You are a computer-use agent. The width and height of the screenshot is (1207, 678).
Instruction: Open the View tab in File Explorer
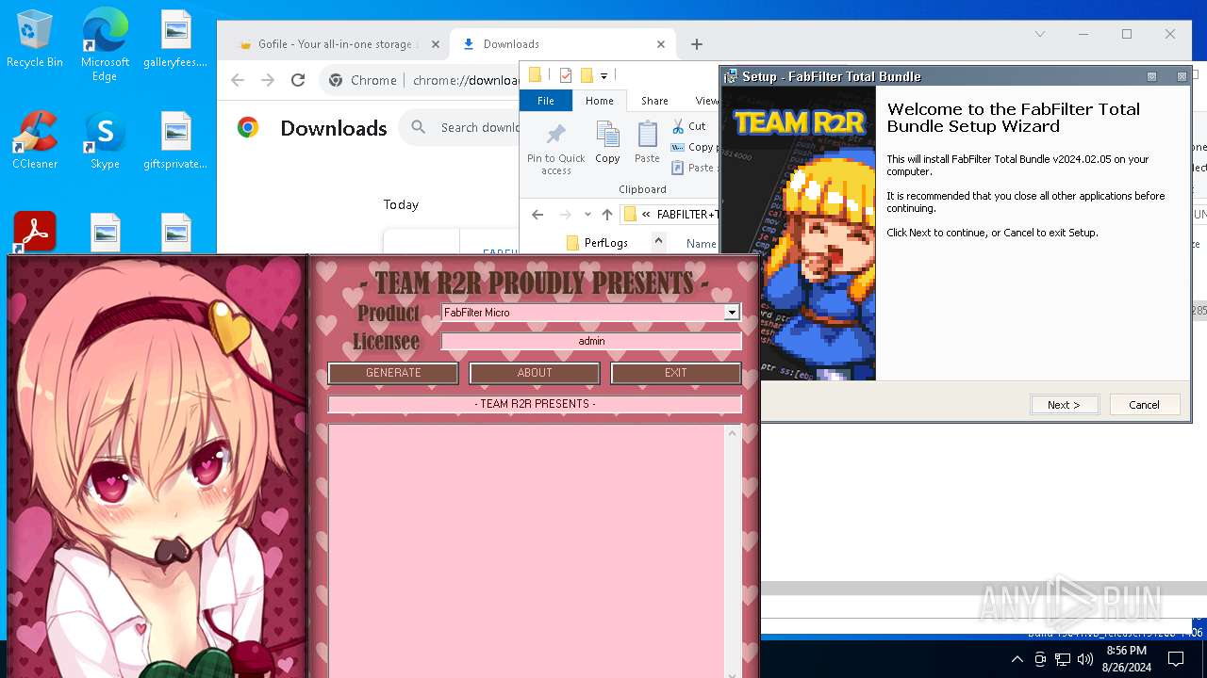[x=706, y=101]
